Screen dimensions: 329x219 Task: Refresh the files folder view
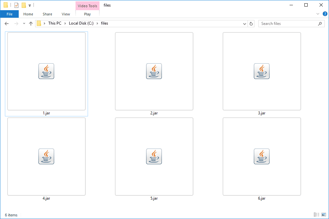[x=251, y=24]
